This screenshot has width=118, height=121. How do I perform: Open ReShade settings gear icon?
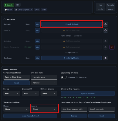[106, 24]
